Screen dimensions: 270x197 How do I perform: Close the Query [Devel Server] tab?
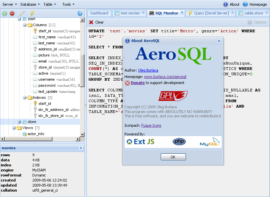click(232, 12)
